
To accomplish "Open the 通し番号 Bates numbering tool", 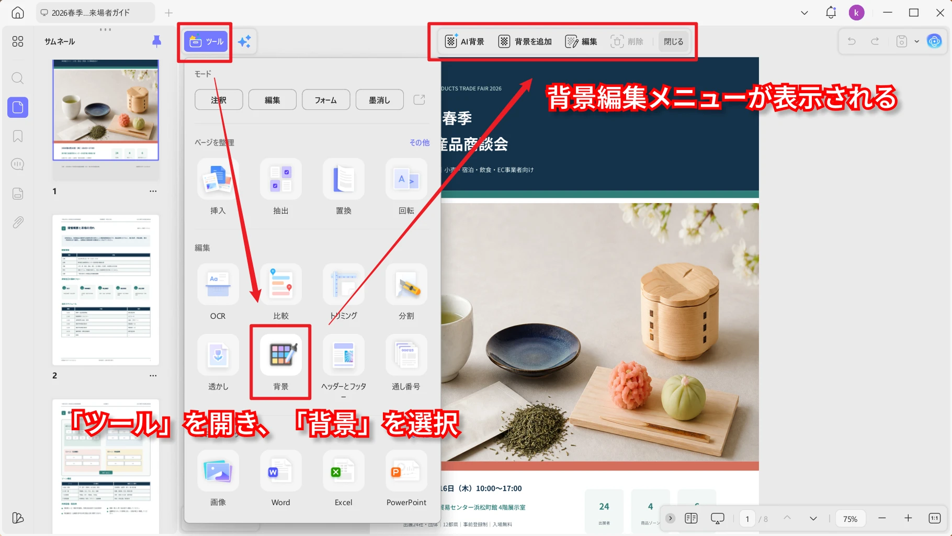I will (x=406, y=363).
